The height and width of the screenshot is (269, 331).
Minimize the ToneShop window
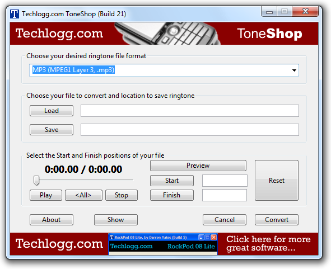pyautogui.click(x=269, y=12)
